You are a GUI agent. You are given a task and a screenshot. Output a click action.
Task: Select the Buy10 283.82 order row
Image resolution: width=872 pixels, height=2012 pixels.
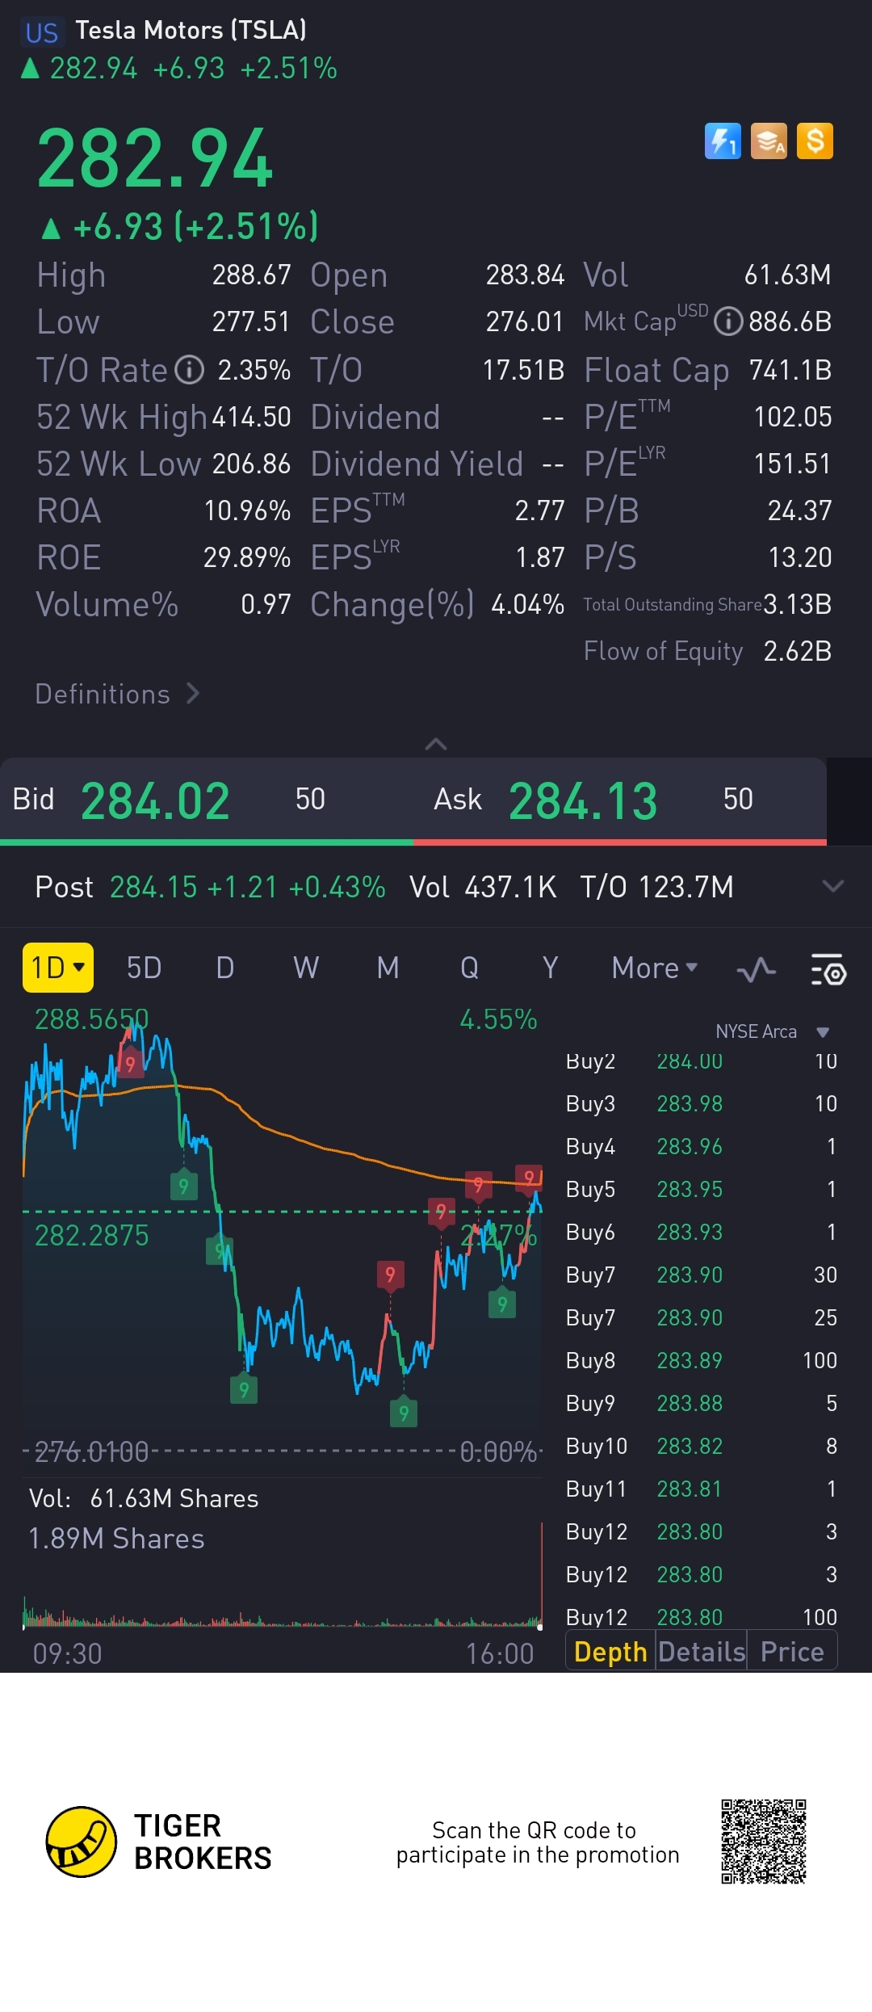coord(701,1446)
